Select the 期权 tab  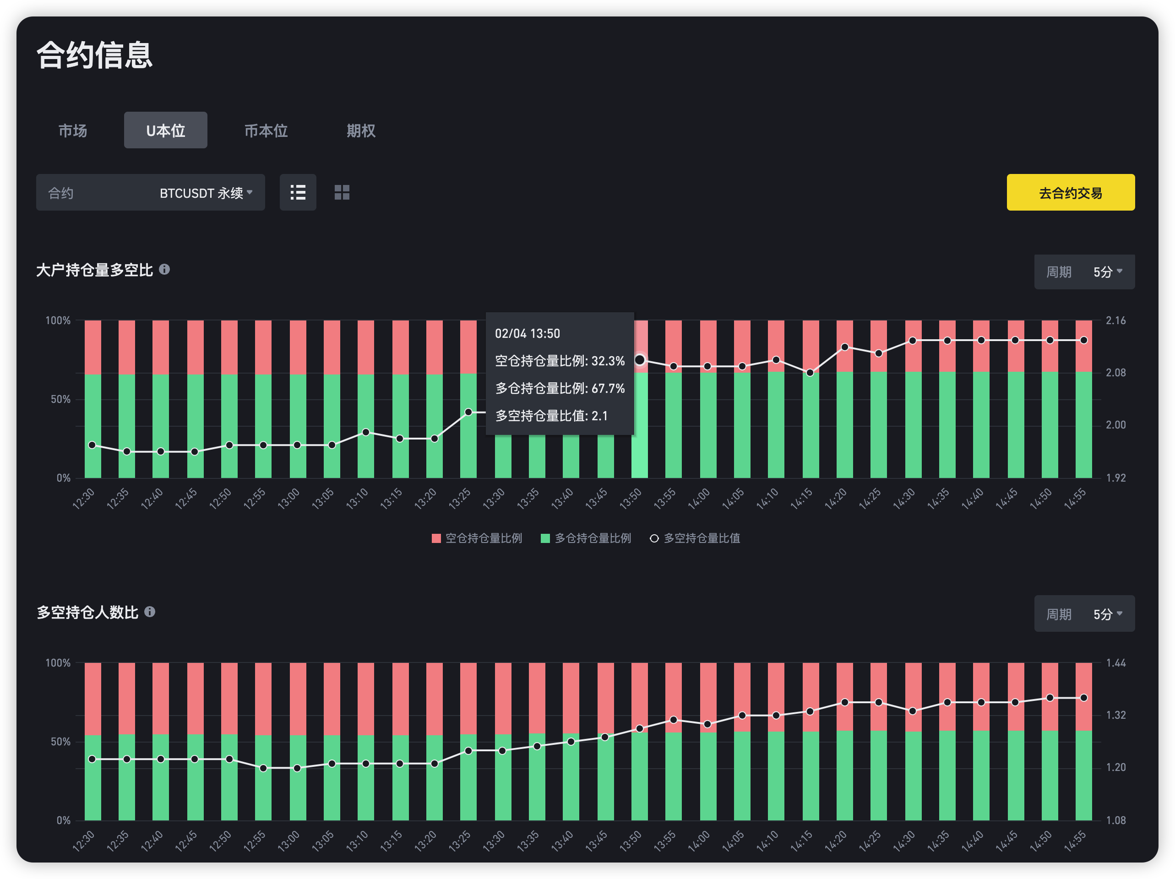pyautogui.click(x=361, y=130)
